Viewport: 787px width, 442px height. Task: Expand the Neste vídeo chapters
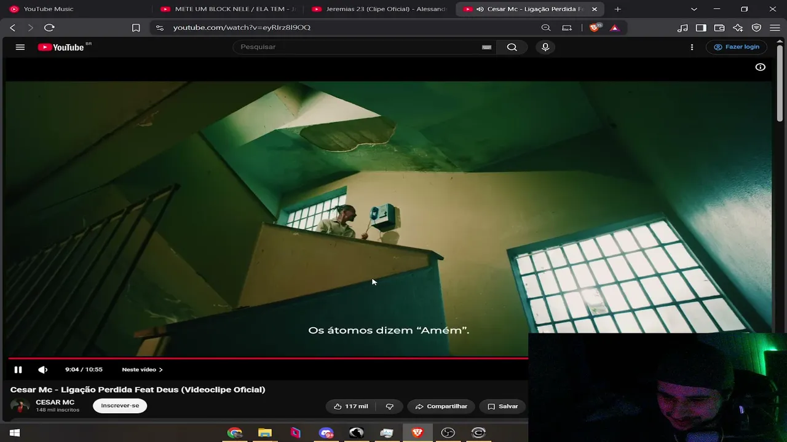(x=142, y=370)
